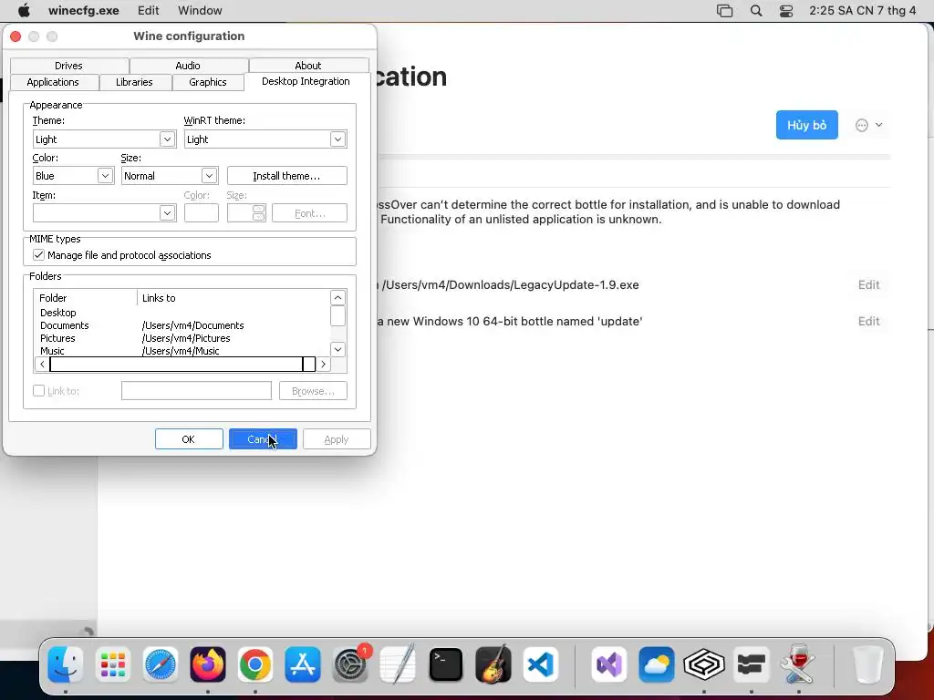
Task: Click the ellipsis more-options icon in CrossOver window
Action: pyautogui.click(x=861, y=125)
